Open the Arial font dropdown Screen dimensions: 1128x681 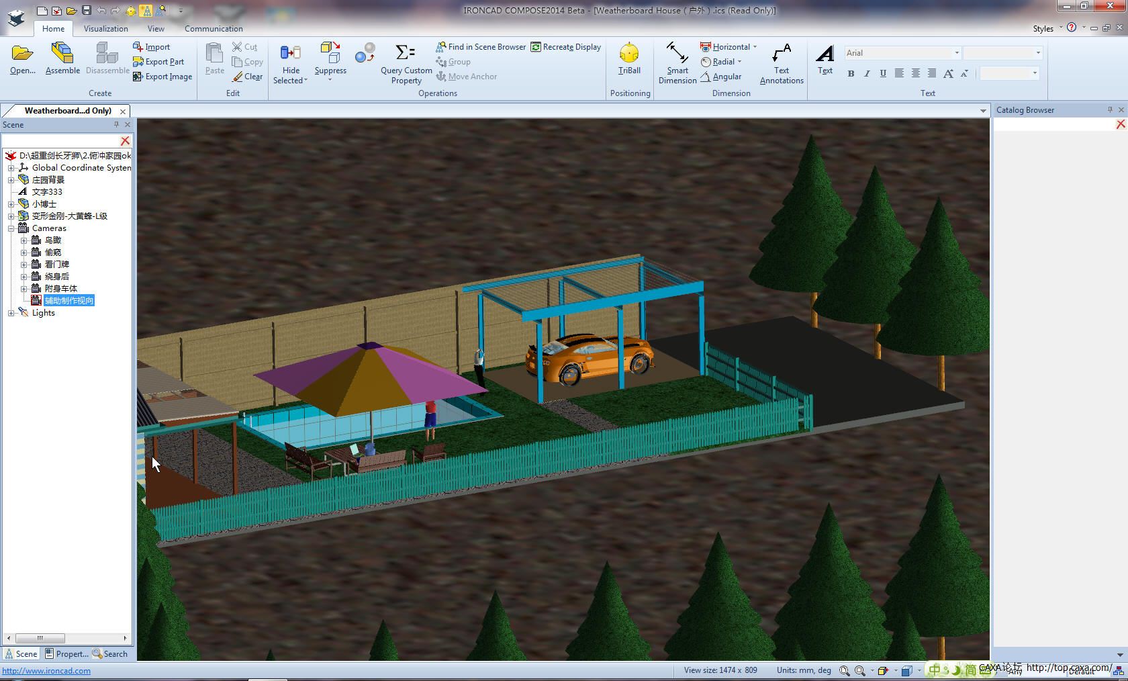[956, 53]
